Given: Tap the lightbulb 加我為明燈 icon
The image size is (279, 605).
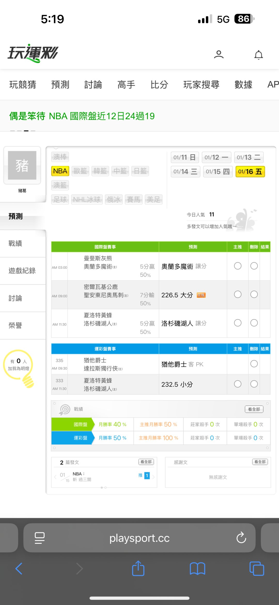Looking at the screenshot, I should click(19, 368).
